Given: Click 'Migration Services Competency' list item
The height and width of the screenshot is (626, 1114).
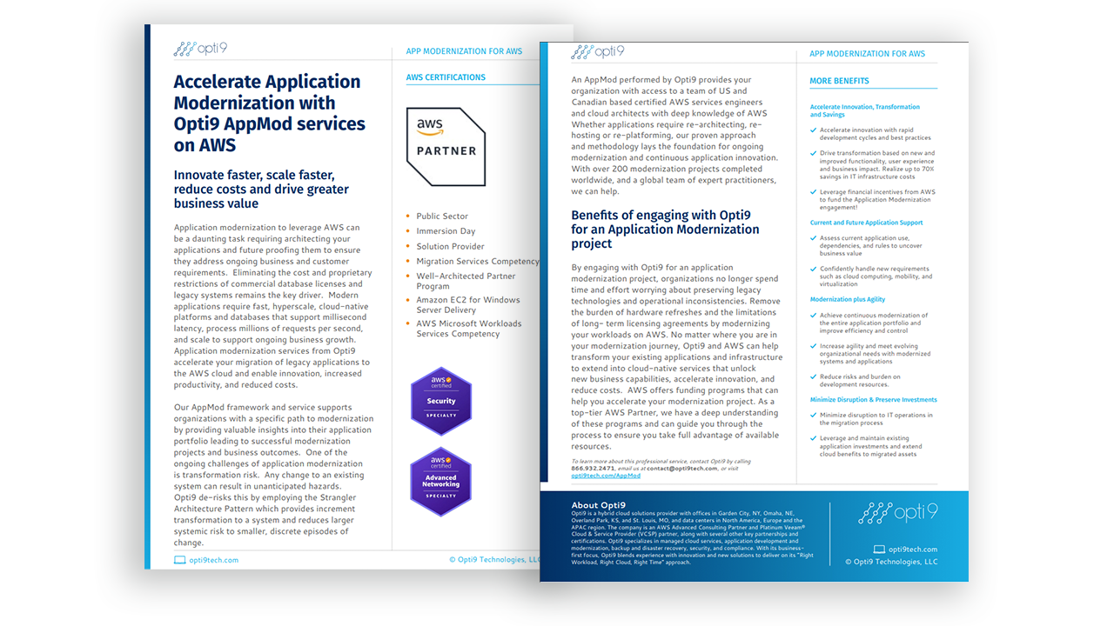Looking at the screenshot, I should point(478,261).
